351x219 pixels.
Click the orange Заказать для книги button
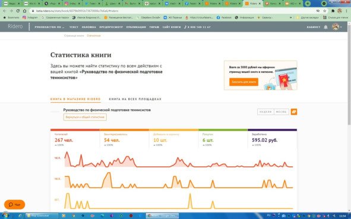pos(244,82)
